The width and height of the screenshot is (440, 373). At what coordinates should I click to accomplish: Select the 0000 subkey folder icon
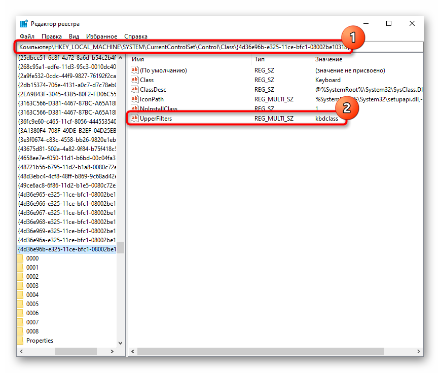pyautogui.click(x=20, y=258)
